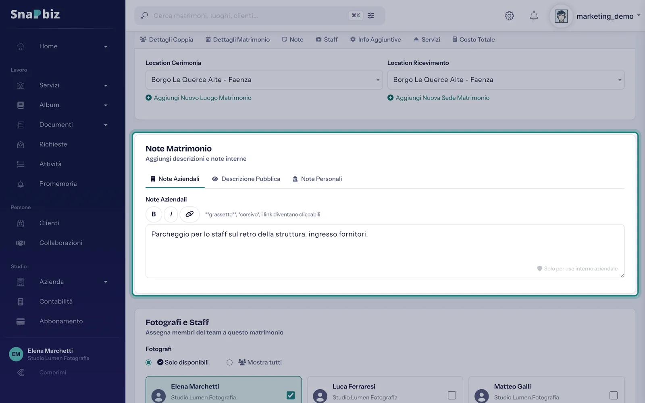
Task: Go to Dettagli Coppia tab
Action: [166, 39]
